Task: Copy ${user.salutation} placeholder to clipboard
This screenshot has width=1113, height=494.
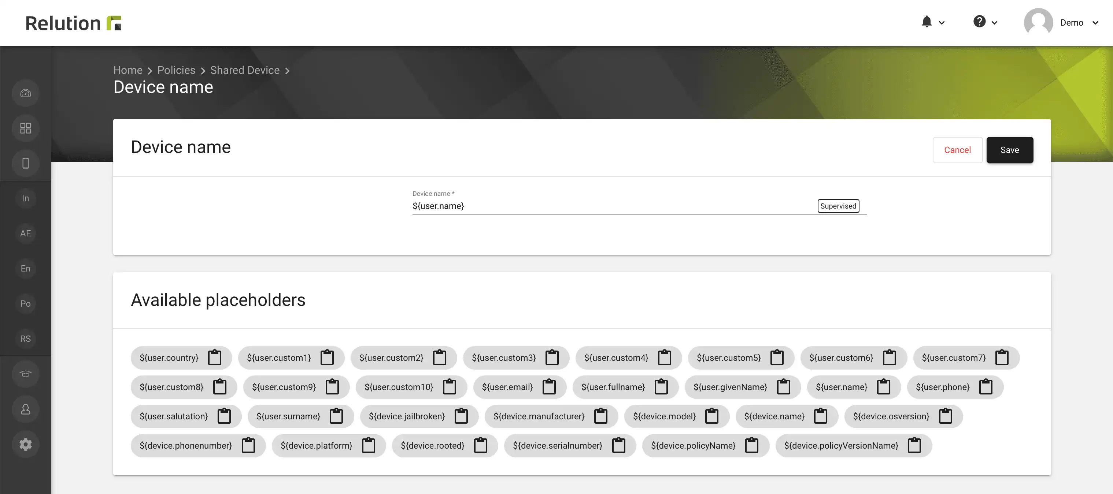Action: point(224,416)
